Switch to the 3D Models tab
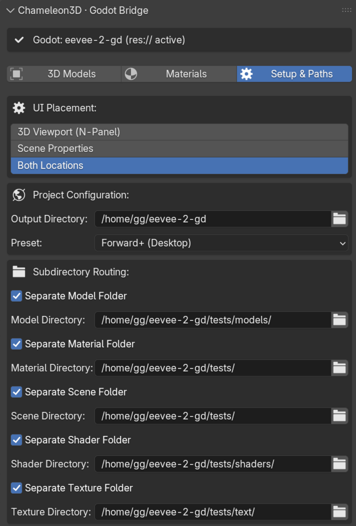The image size is (356, 526). click(64, 74)
